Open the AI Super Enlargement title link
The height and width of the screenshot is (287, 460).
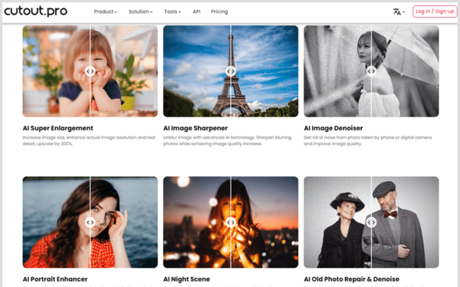pyautogui.click(x=58, y=128)
